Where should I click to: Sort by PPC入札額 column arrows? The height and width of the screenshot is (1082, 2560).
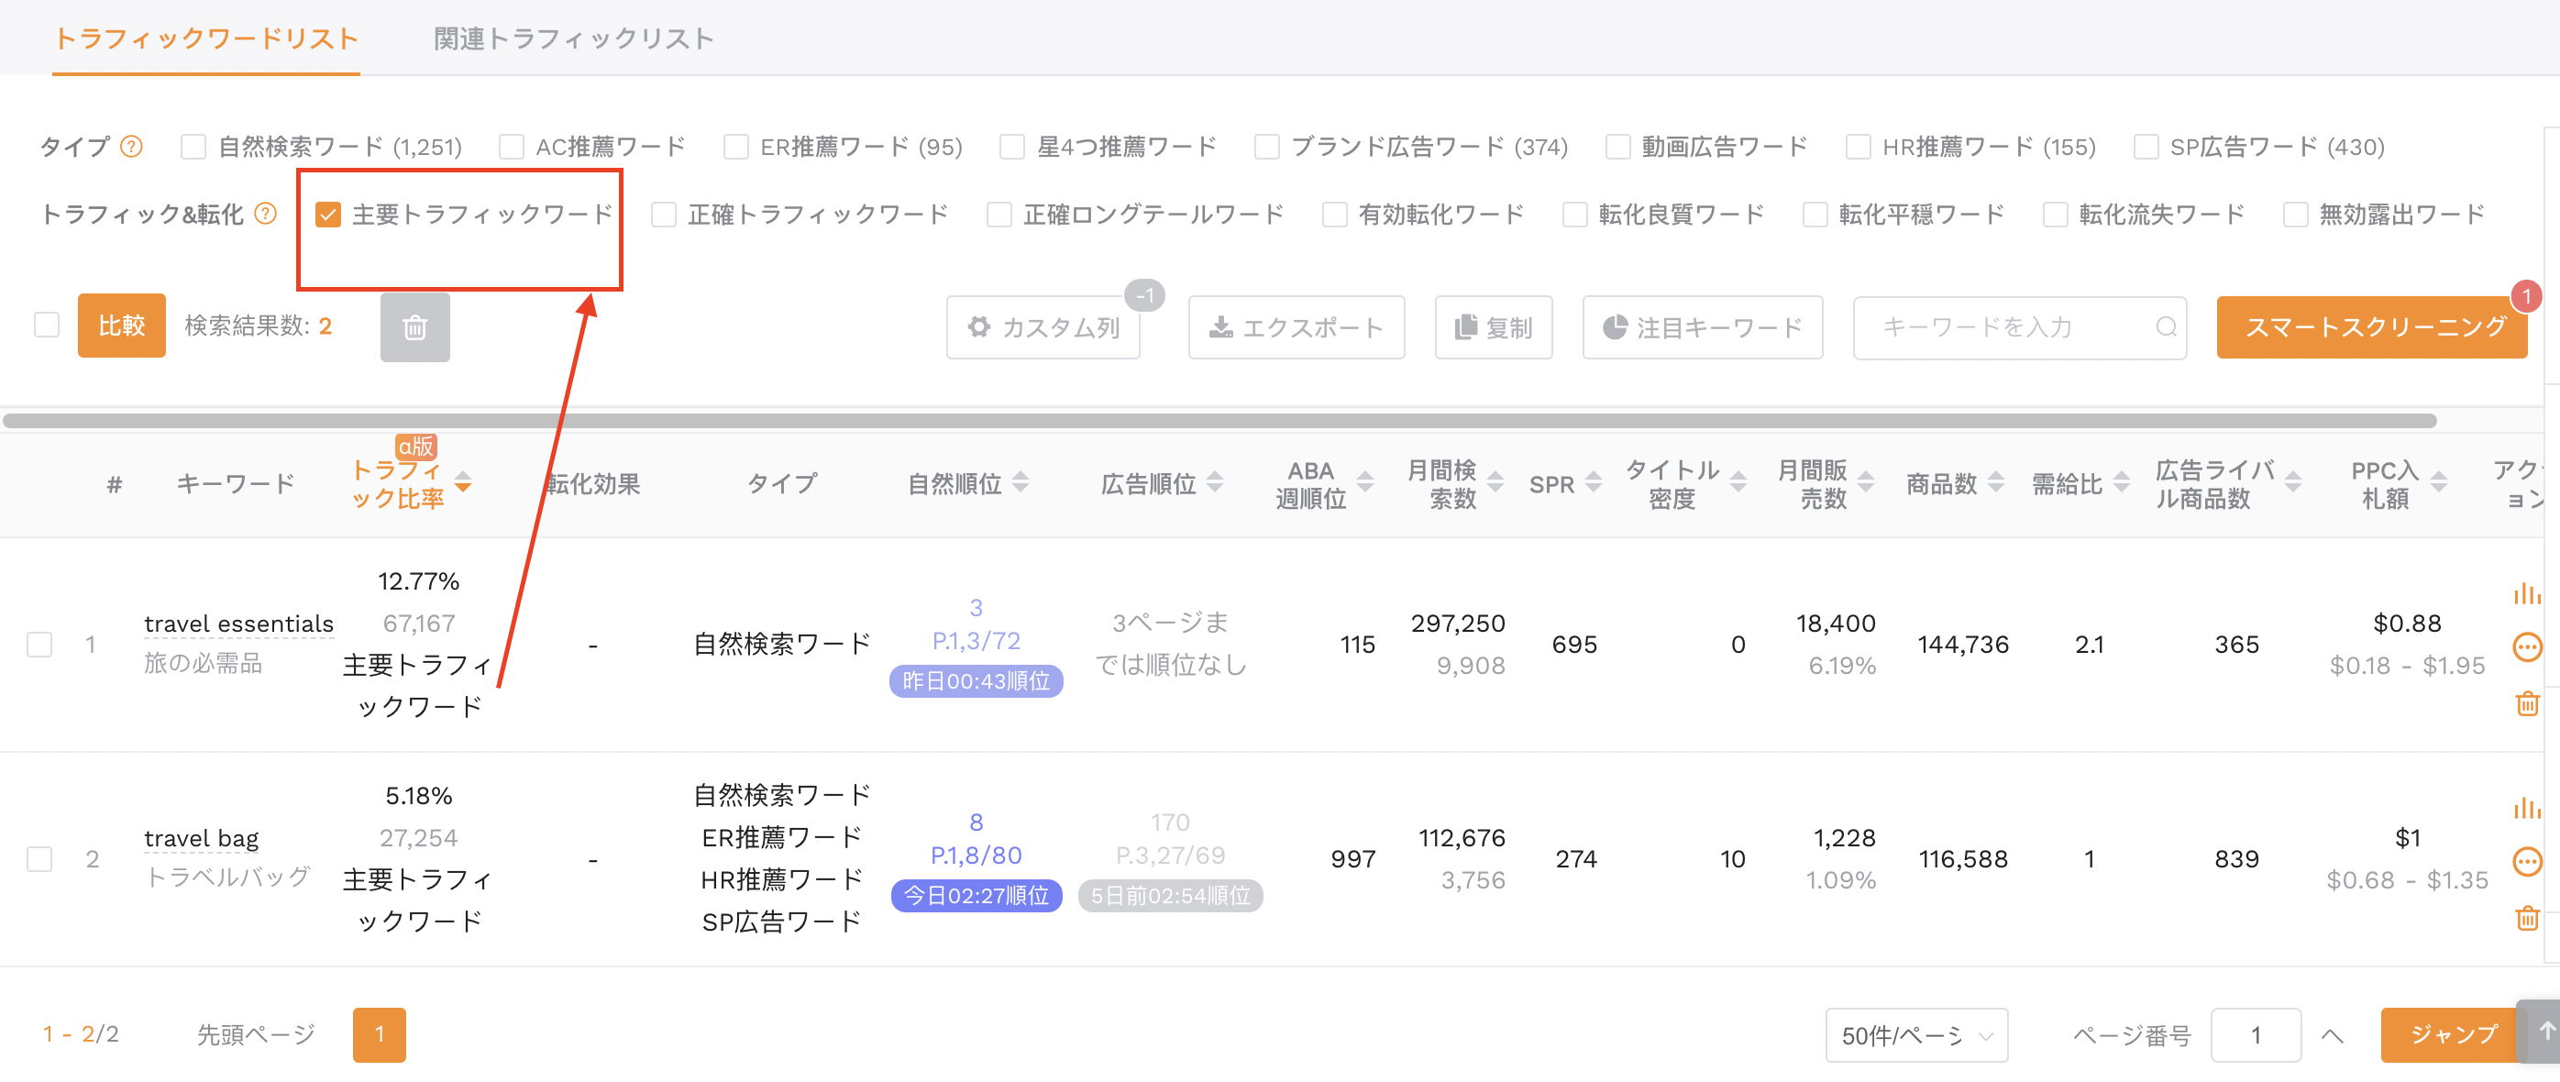click(2438, 483)
